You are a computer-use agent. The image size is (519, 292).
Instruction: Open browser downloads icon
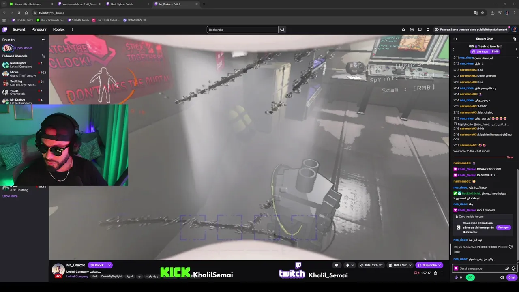(x=492, y=13)
